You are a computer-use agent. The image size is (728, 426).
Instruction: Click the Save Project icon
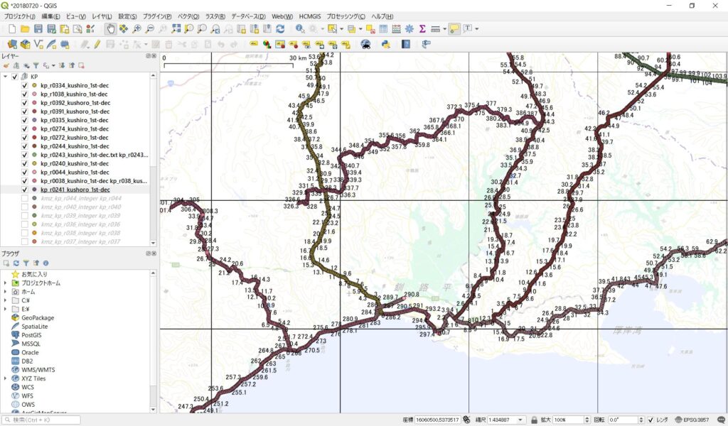[38, 29]
